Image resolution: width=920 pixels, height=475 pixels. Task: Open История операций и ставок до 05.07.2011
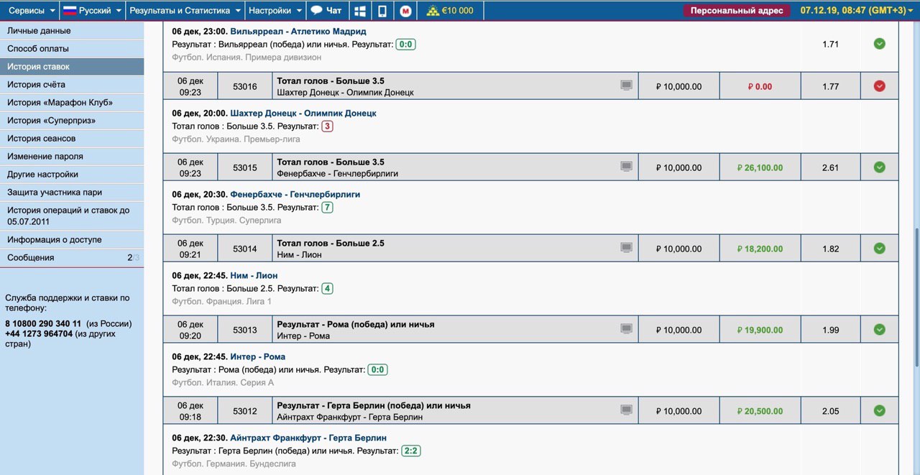[72, 216]
